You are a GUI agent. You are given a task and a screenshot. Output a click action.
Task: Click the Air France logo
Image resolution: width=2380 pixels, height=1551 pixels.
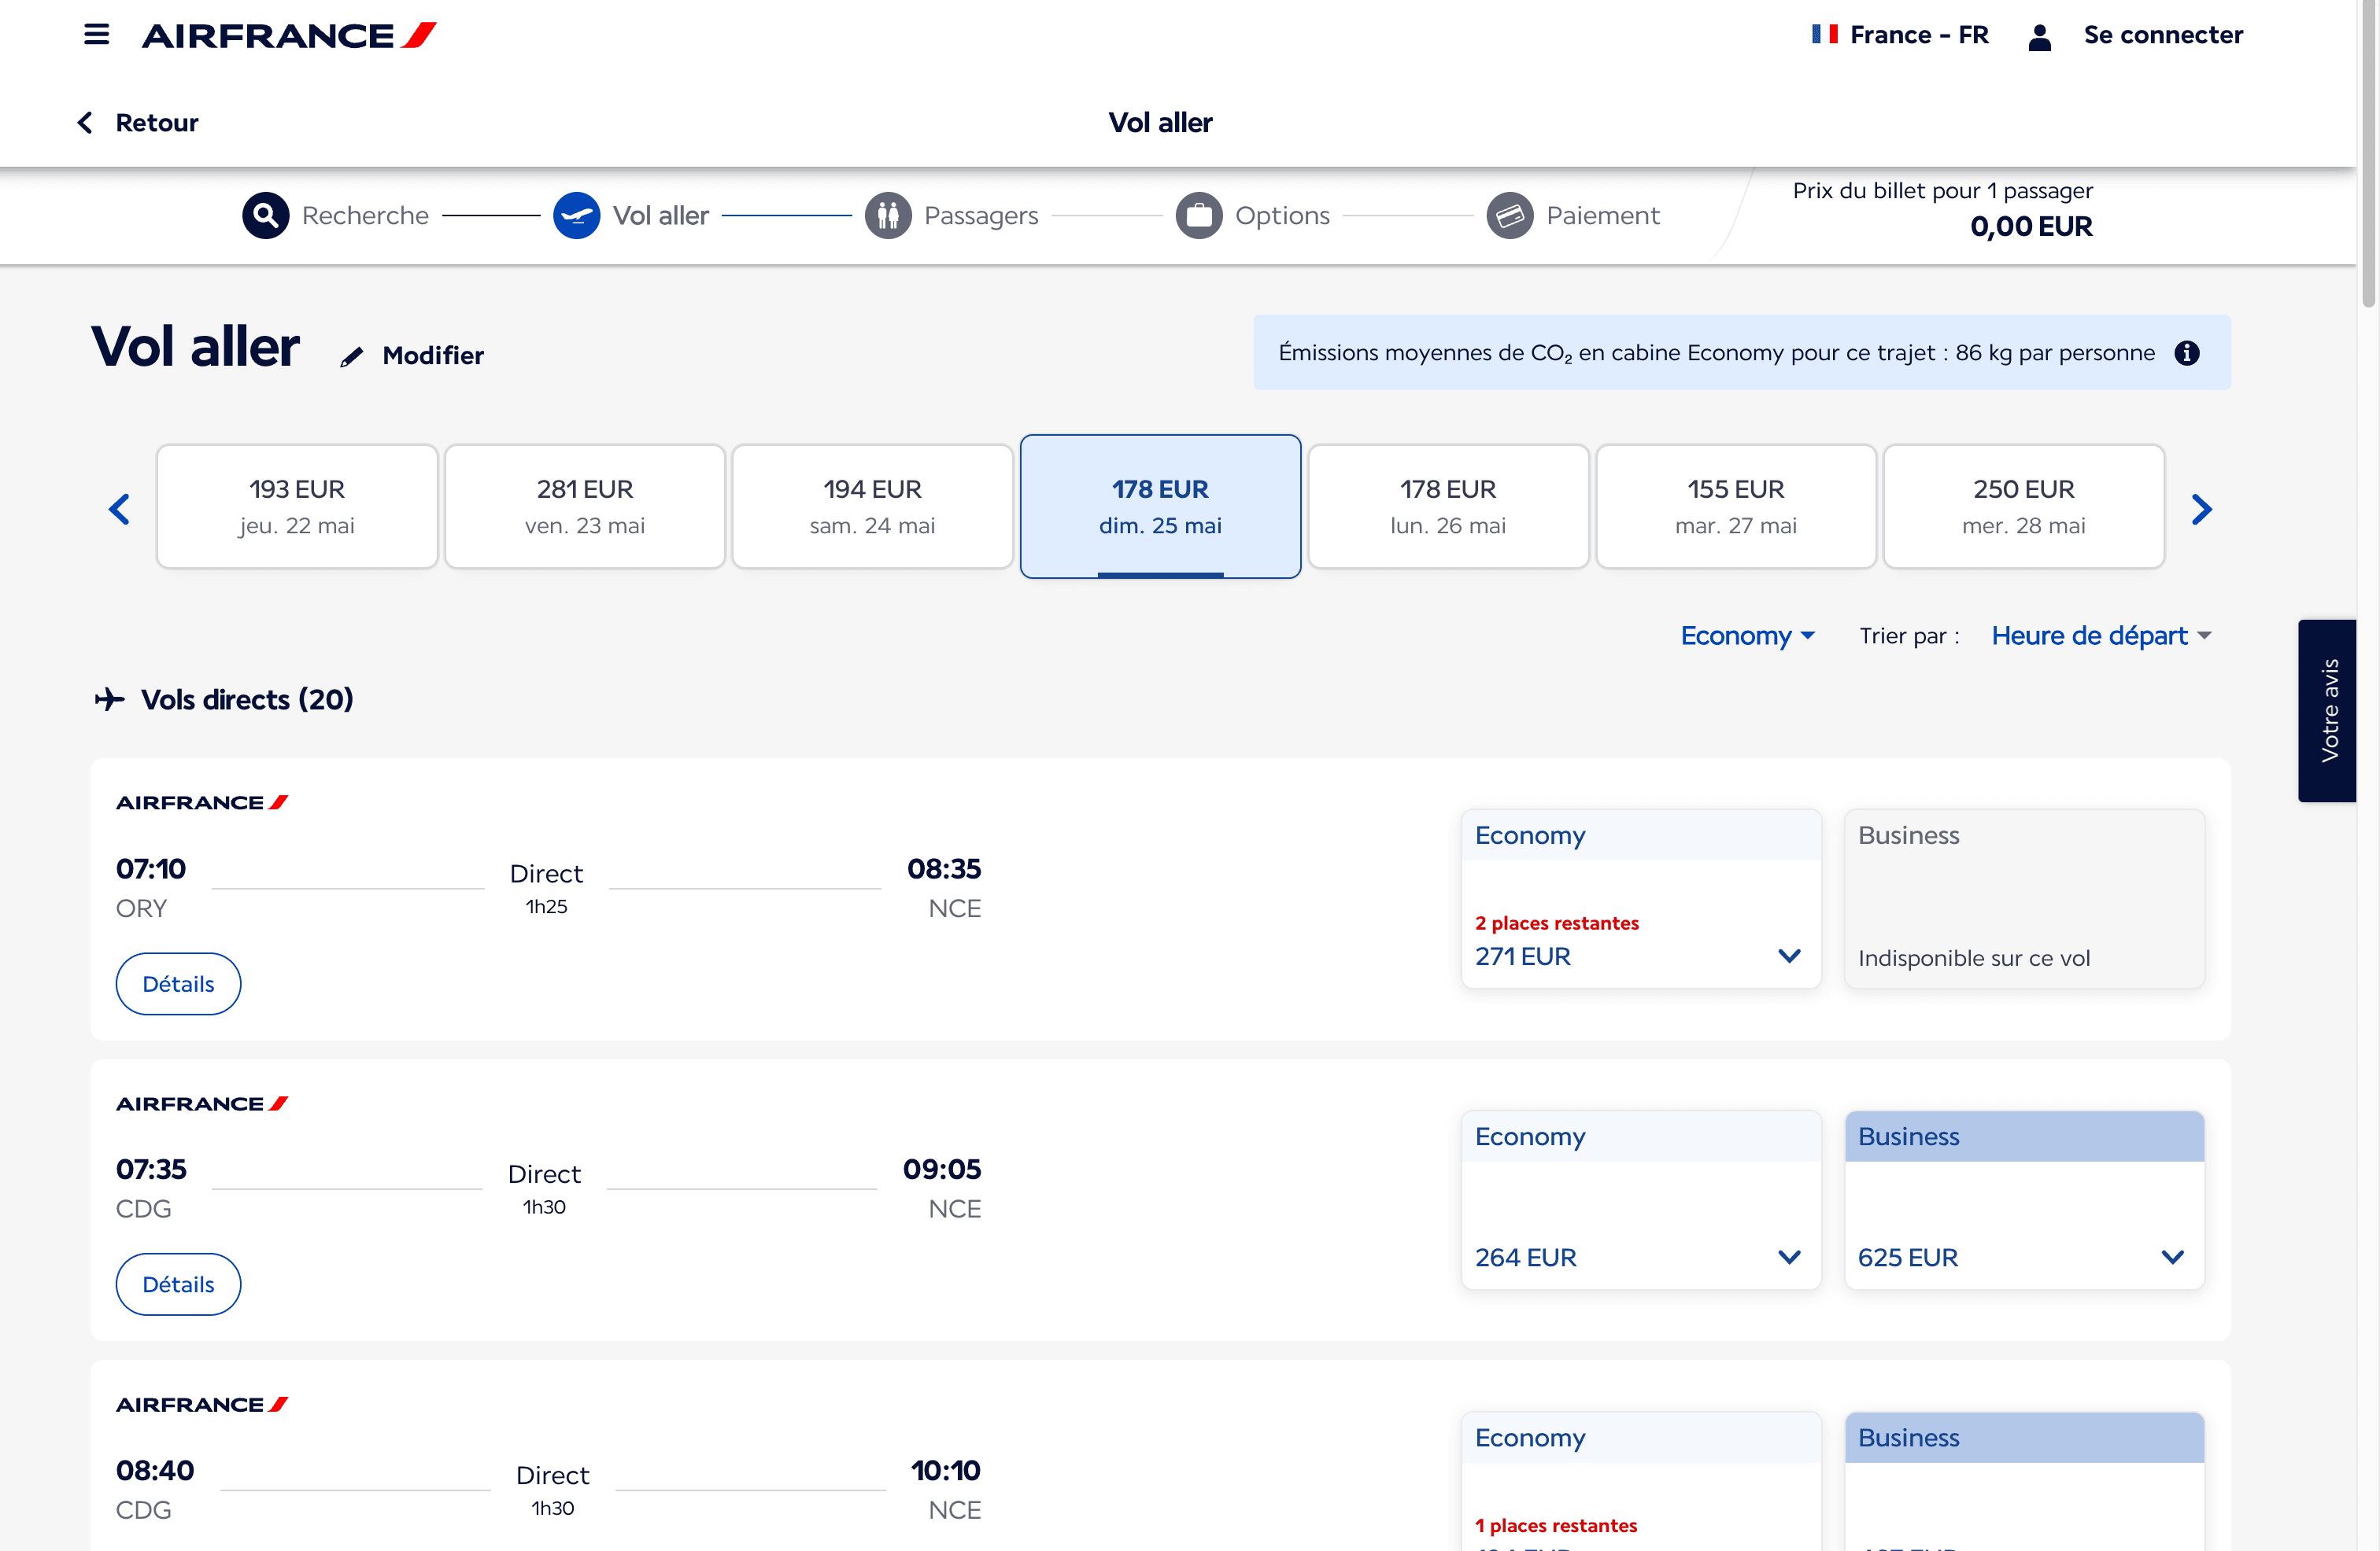[x=289, y=36]
